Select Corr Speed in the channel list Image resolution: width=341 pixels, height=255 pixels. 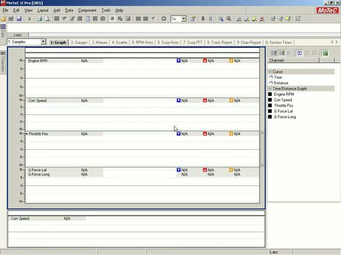click(283, 100)
